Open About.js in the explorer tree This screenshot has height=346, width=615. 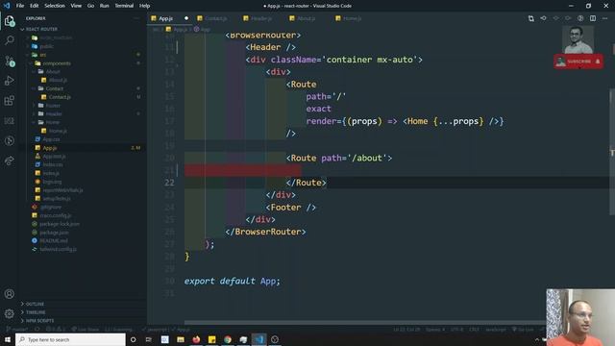point(58,80)
